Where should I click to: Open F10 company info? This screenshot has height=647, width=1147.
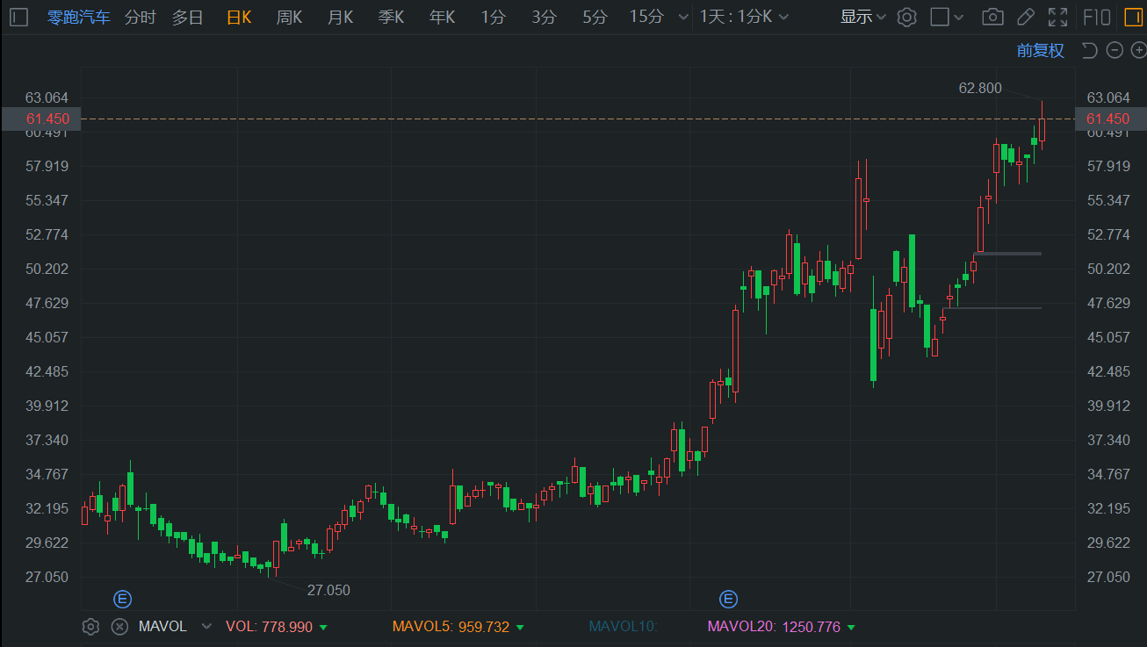click(x=1096, y=17)
